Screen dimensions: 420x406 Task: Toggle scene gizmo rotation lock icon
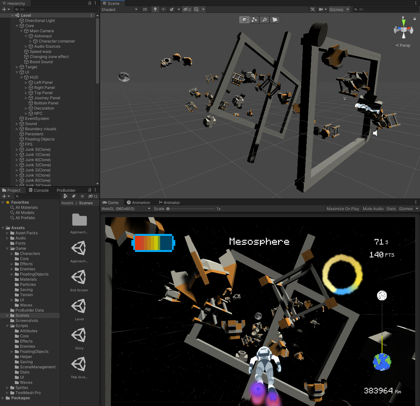point(415,19)
